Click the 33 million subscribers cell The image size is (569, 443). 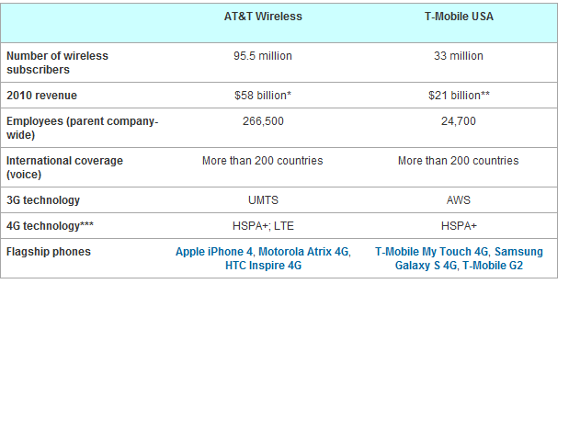459,56
